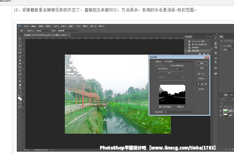Viewport: 234px width, 154px height.
Task: Open the crossed-tools panel icon in dock
Action: 216,68
